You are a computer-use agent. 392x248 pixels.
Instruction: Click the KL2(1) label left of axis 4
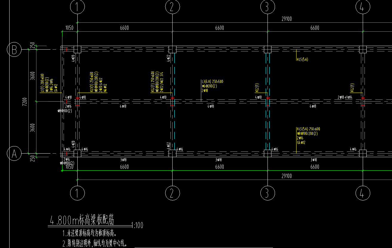pyautogui.click(x=352, y=88)
